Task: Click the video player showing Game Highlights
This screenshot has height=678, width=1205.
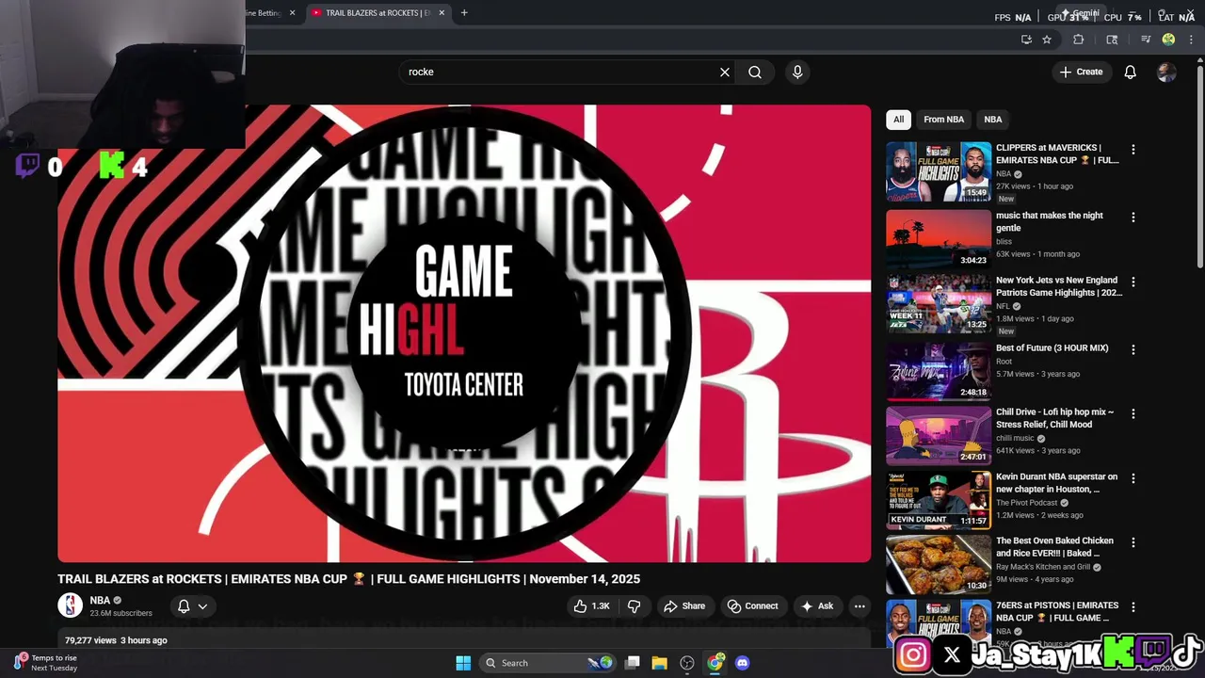Action: click(x=464, y=333)
